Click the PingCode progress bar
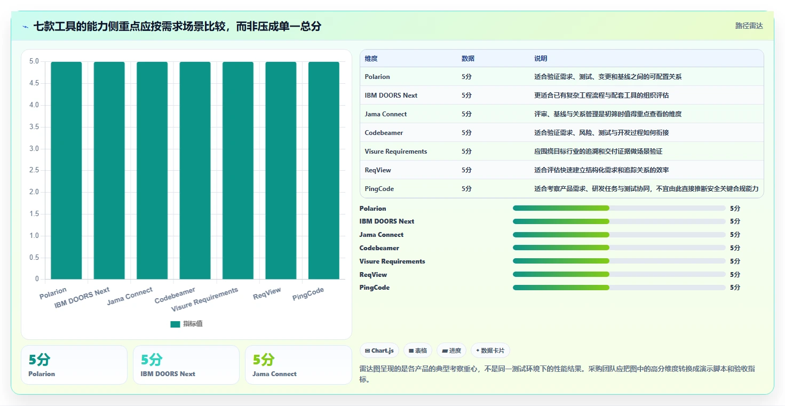This screenshot has height=406, width=785. pos(619,288)
